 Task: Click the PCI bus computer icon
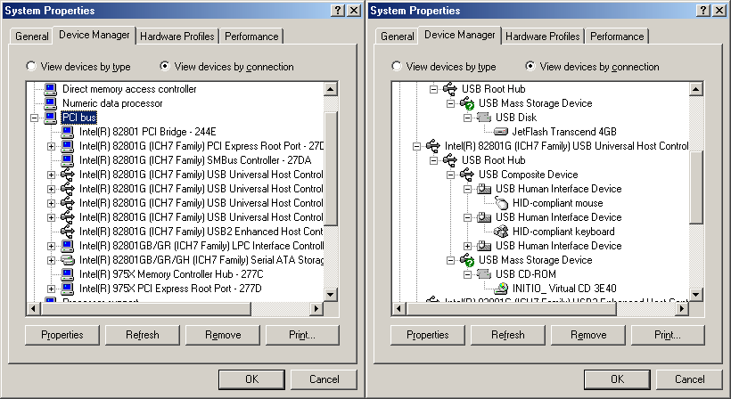[51, 118]
